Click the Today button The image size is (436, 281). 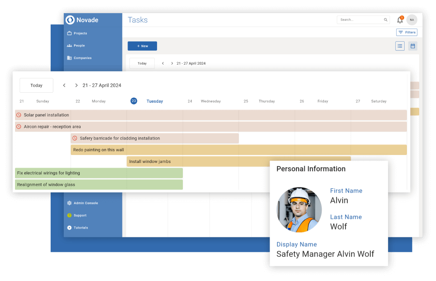(36, 85)
